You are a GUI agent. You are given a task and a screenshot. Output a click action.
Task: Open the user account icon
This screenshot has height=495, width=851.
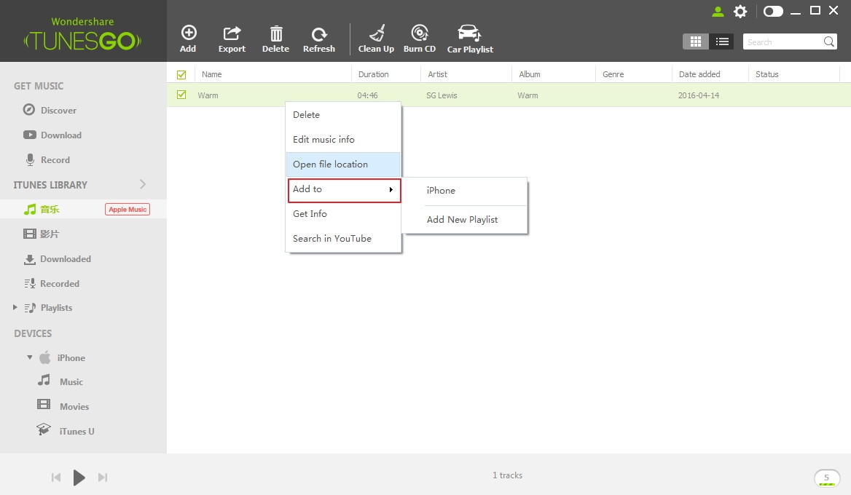718,12
